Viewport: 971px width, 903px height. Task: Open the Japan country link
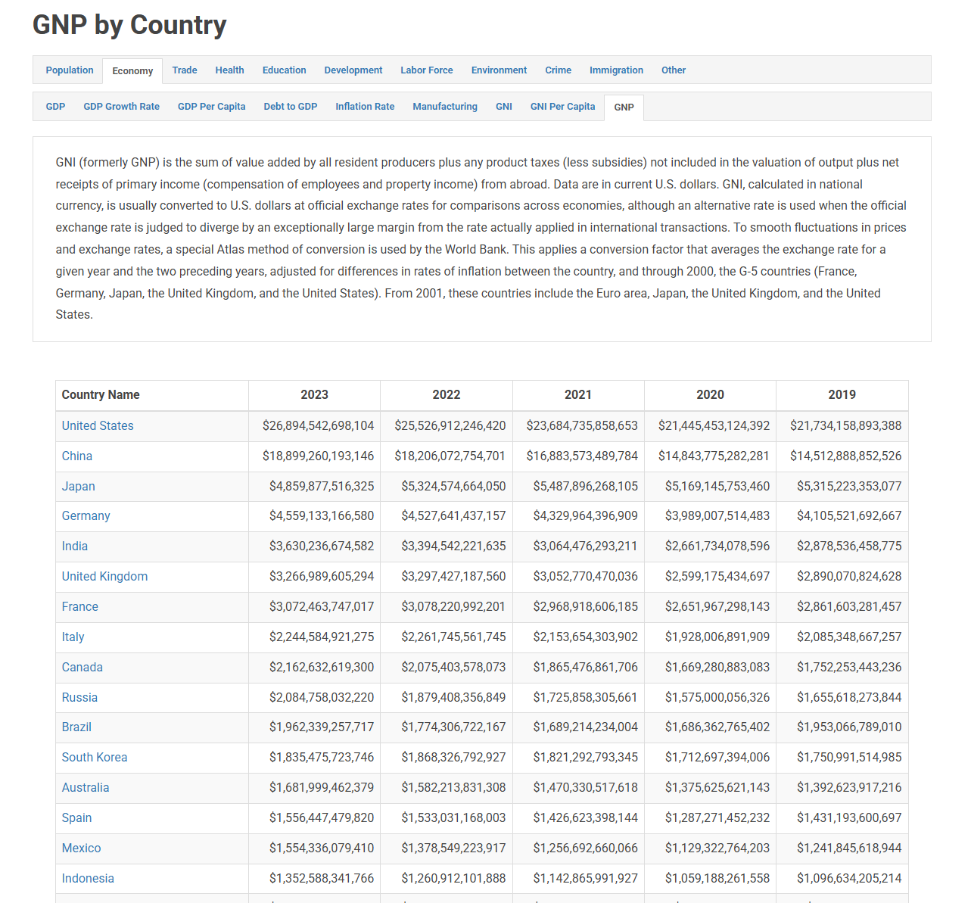(79, 486)
